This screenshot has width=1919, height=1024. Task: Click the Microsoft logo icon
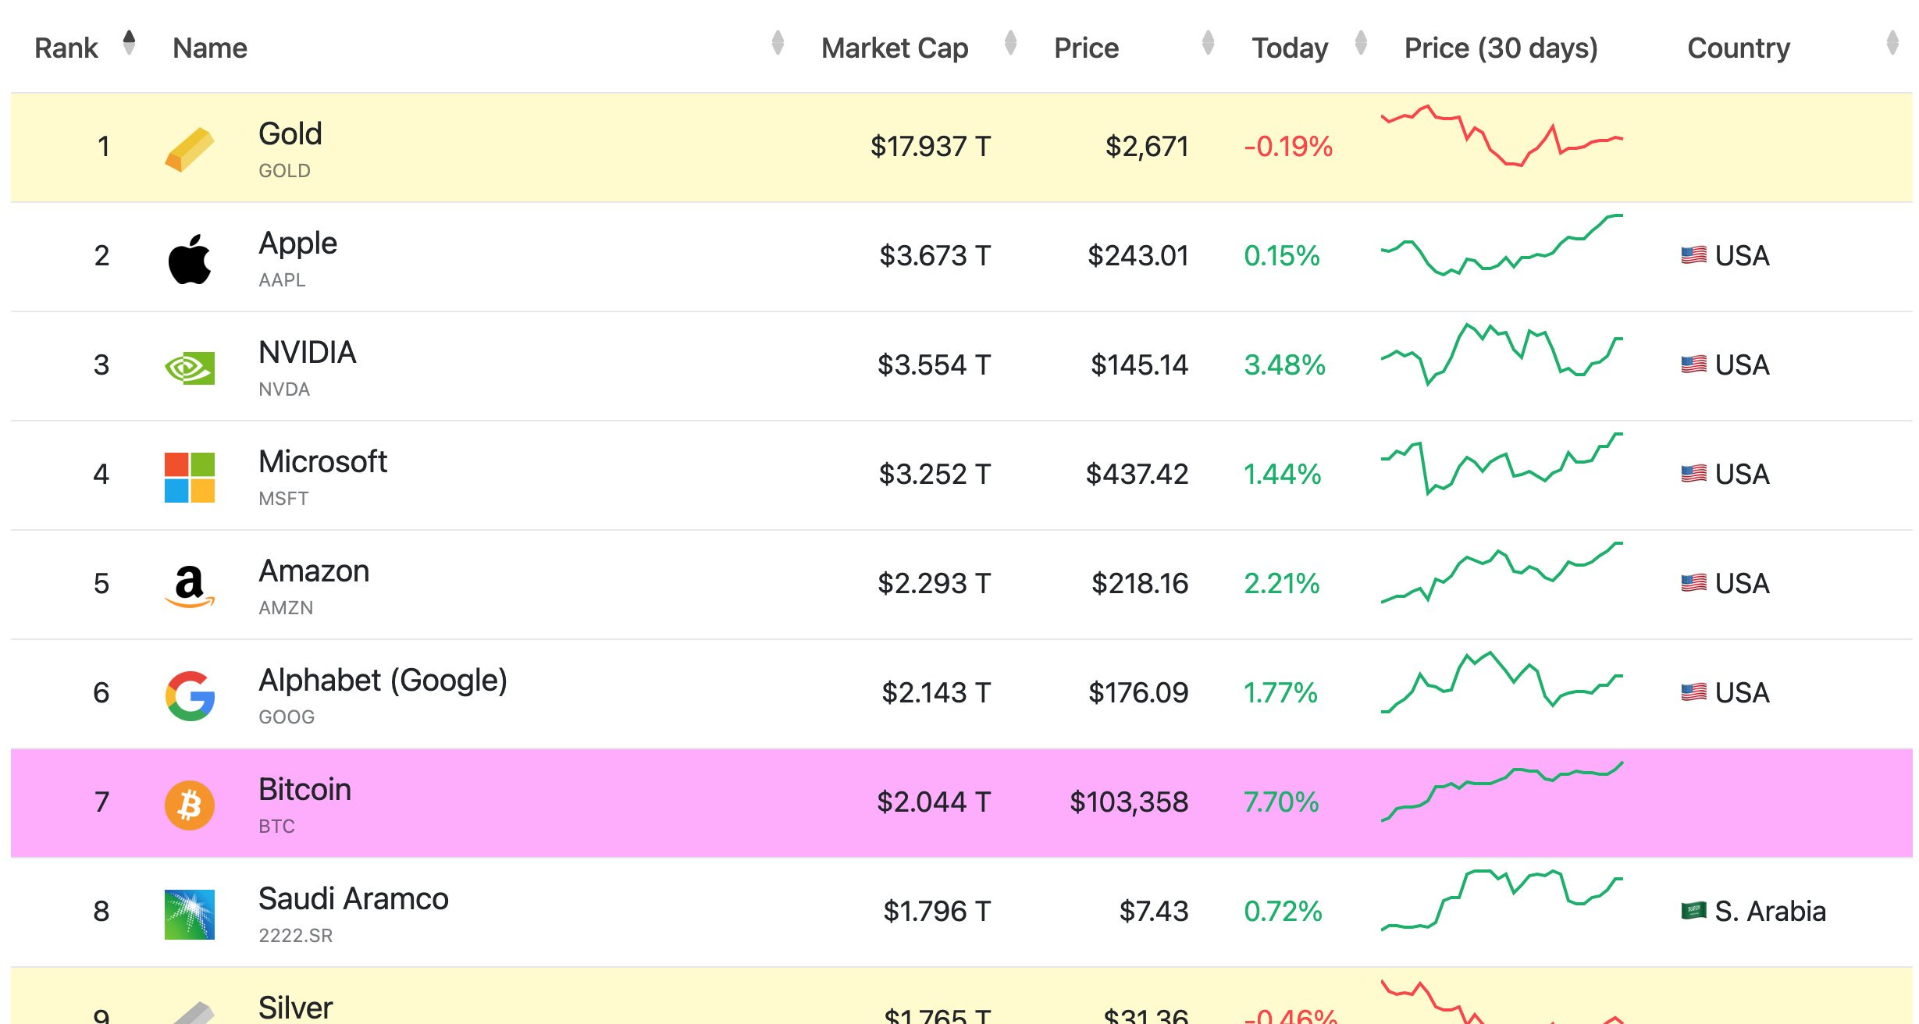(190, 478)
